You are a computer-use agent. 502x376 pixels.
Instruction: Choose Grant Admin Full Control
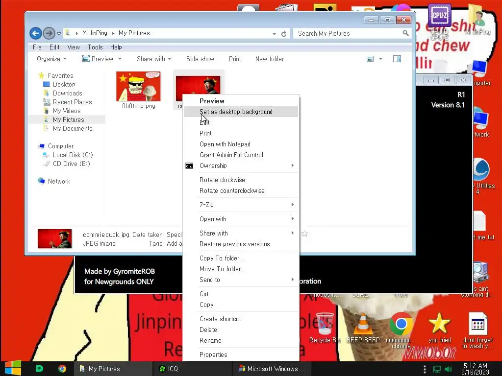[x=241, y=155]
